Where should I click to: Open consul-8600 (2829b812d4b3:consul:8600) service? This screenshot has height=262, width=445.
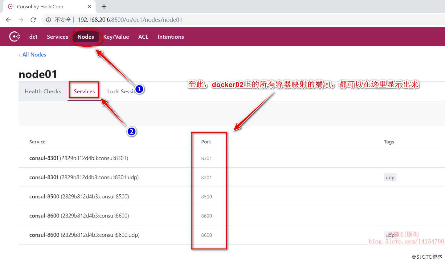(79, 216)
